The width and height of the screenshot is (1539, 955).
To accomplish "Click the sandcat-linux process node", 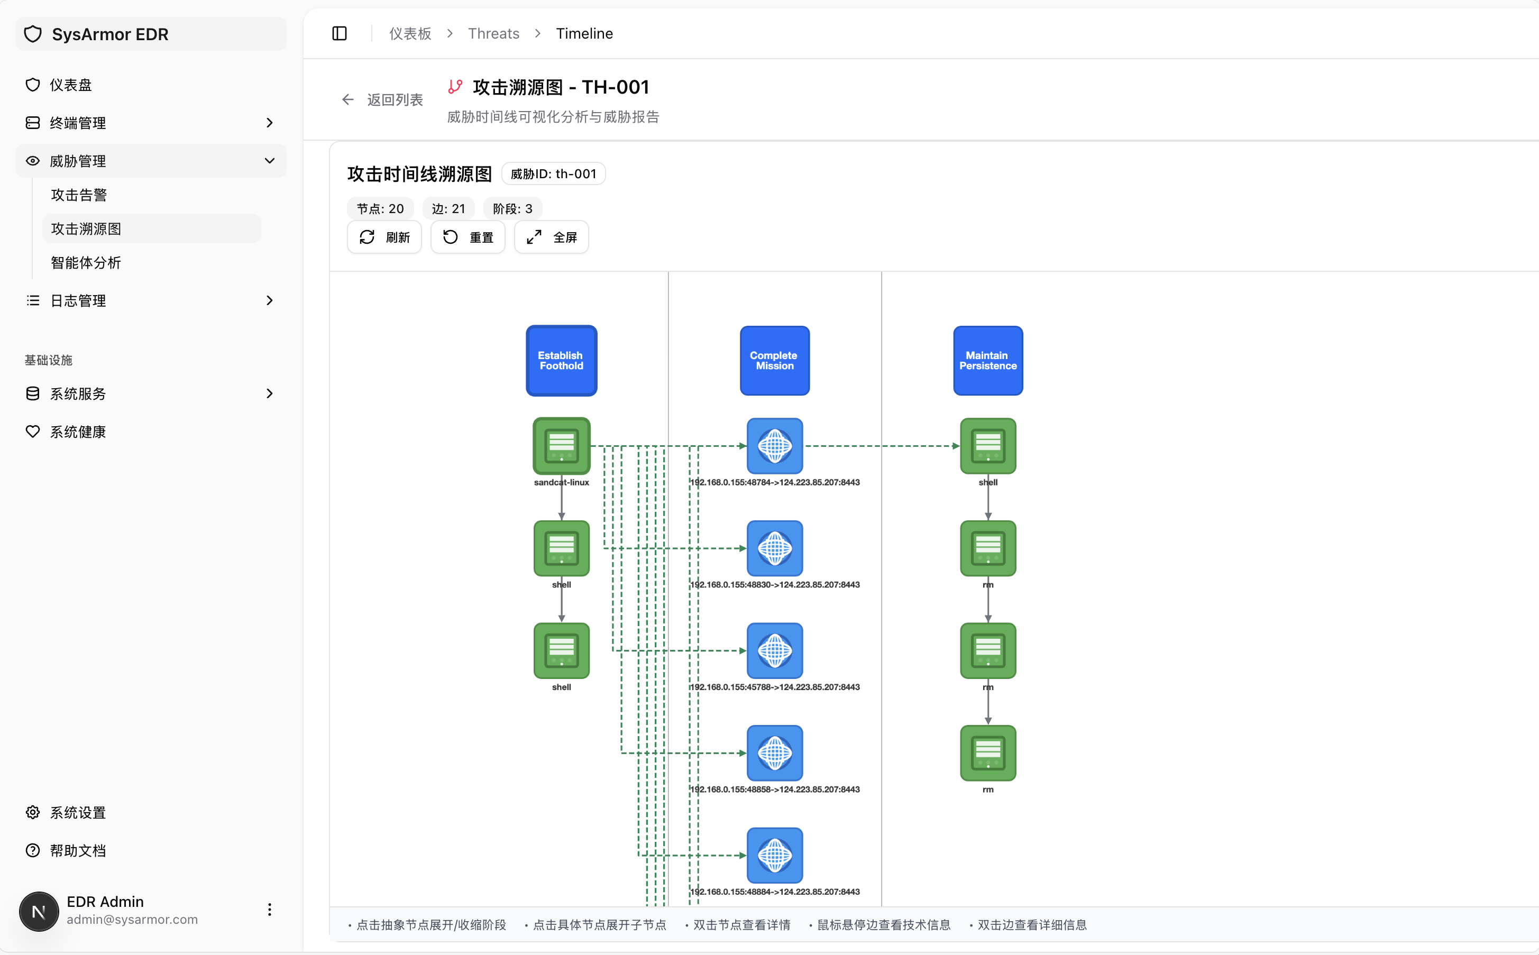I will pos(561,445).
